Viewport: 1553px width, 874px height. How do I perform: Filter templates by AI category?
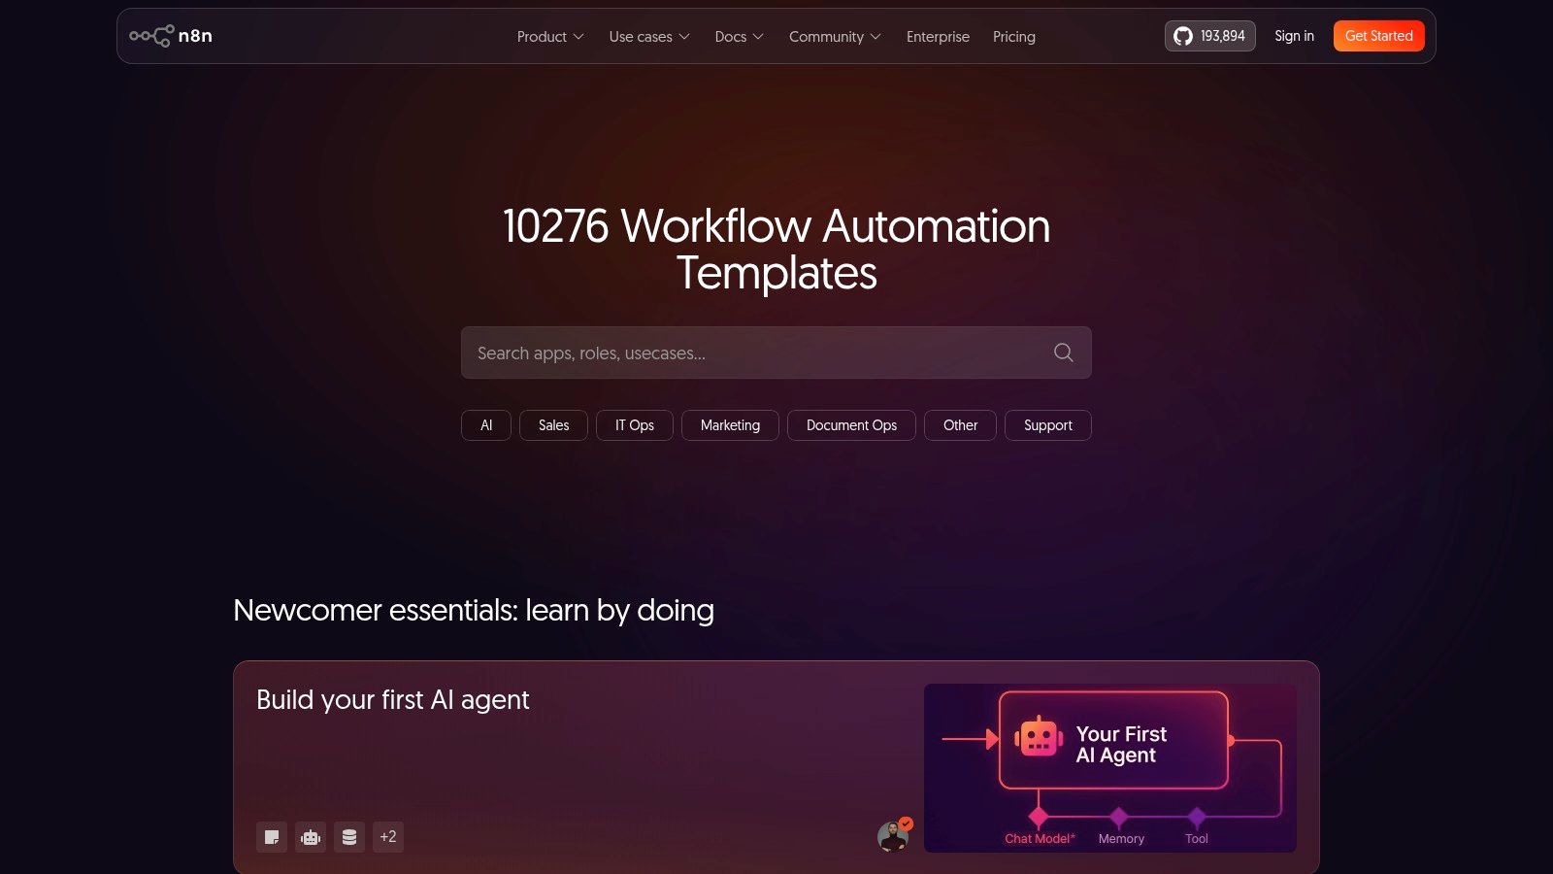click(x=486, y=425)
